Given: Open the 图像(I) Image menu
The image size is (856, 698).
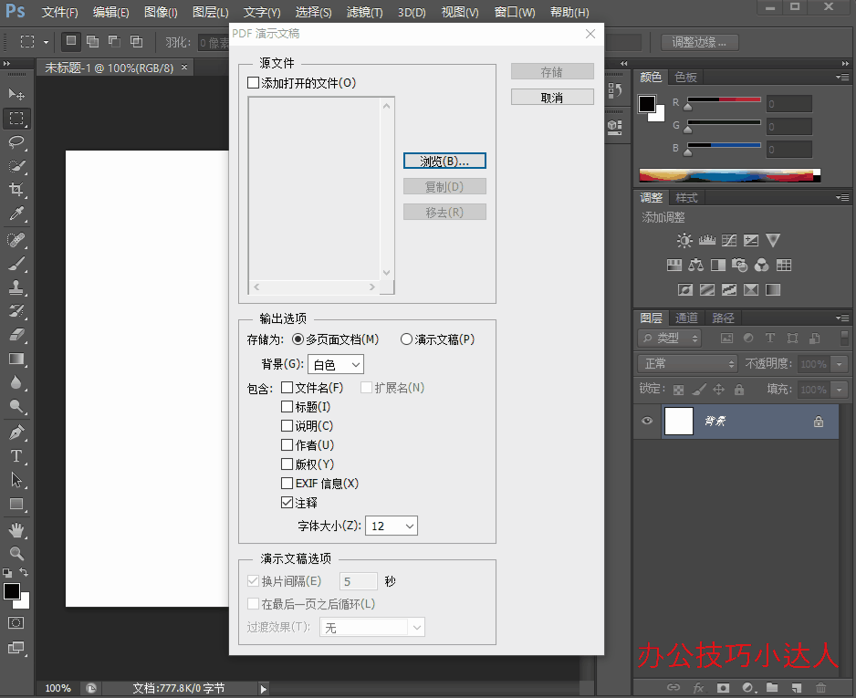Looking at the screenshot, I should [x=161, y=12].
